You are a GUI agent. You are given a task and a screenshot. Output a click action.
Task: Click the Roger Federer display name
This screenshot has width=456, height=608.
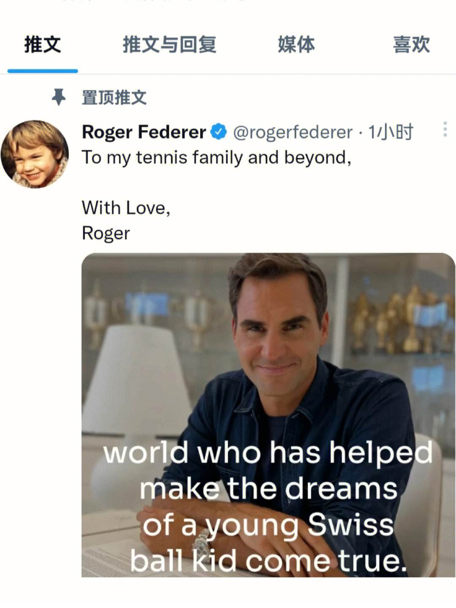click(x=144, y=132)
